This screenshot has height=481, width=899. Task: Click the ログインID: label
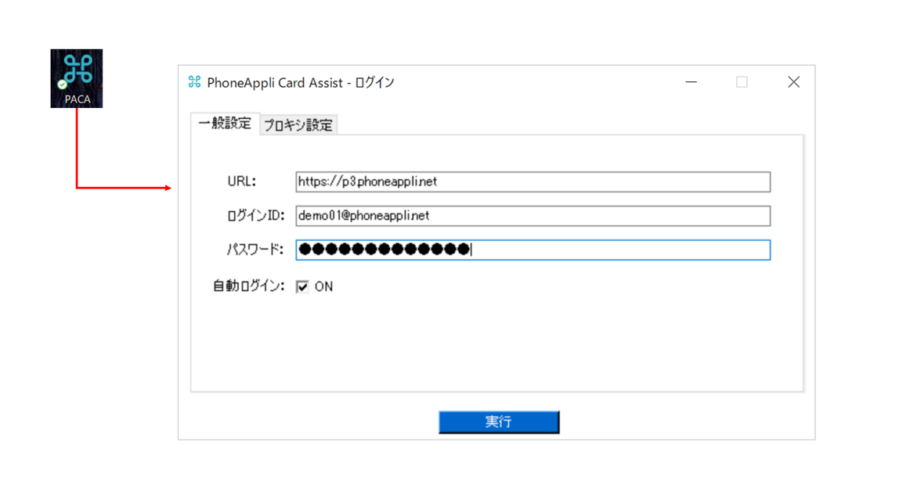coord(255,216)
